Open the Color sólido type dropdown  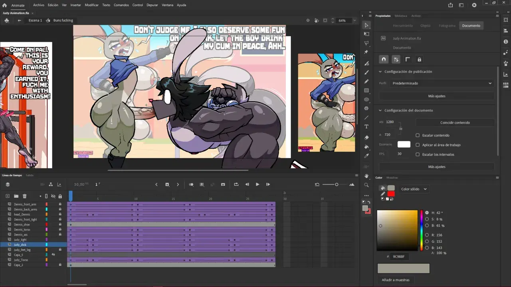[x=414, y=189]
